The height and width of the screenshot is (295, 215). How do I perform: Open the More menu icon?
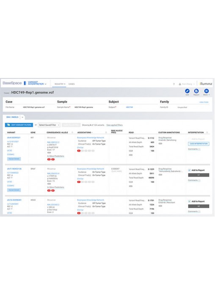coord(207,91)
